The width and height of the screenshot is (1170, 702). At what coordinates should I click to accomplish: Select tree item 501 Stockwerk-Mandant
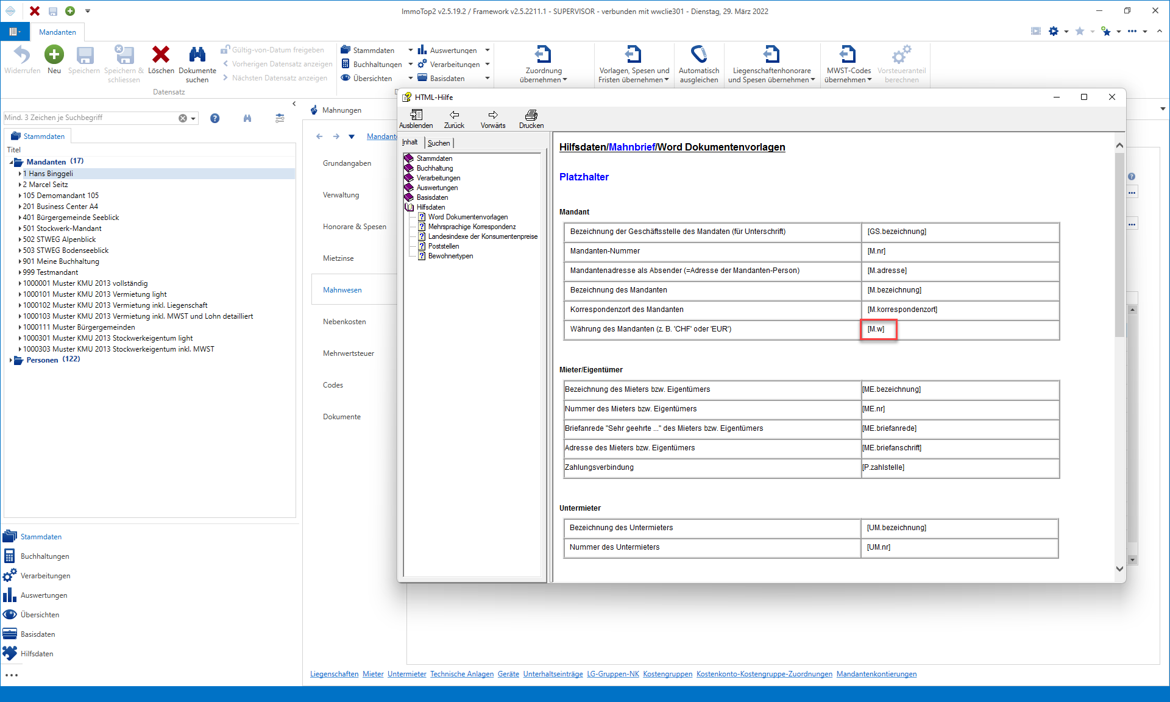[x=62, y=229]
